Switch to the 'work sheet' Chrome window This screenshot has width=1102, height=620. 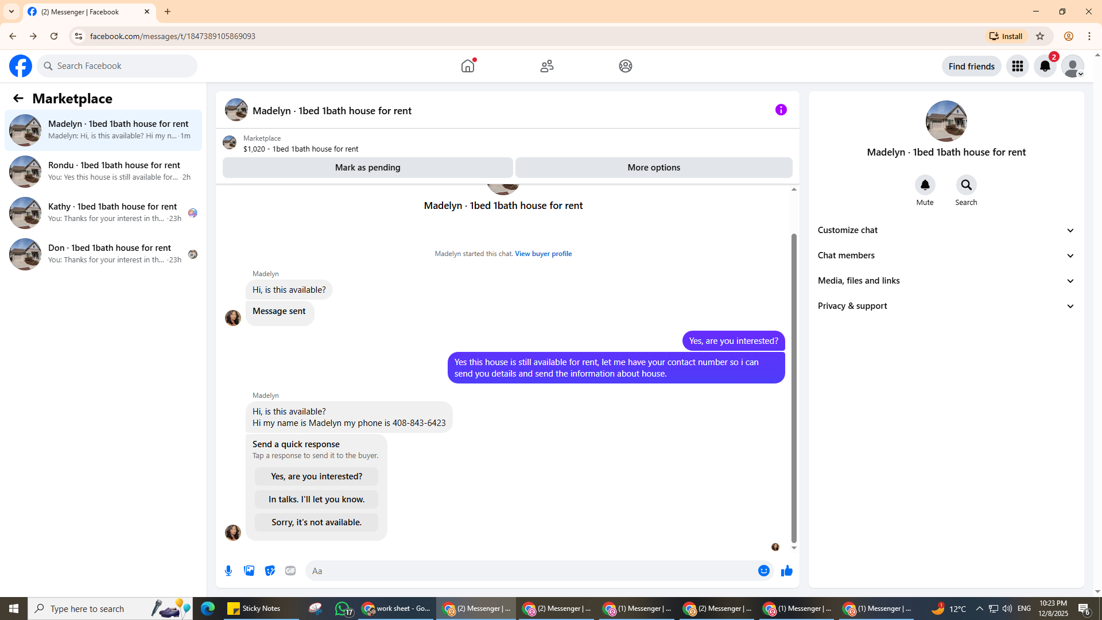396,609
